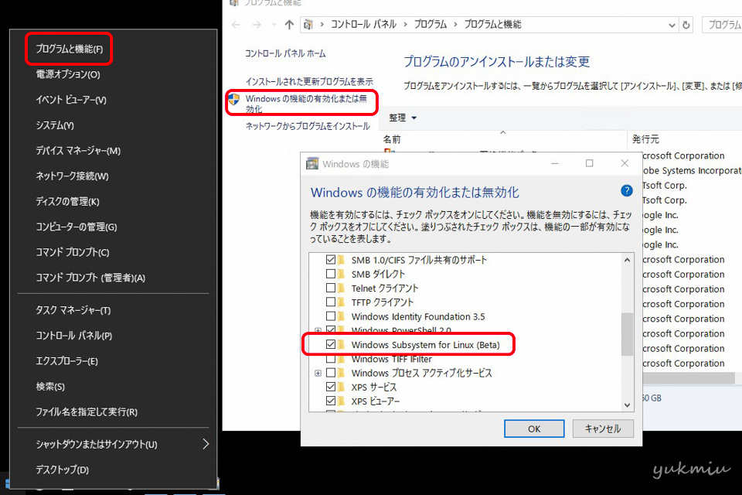The width and height of the screenshot is (742, 495).
Task: Expand Windows プロセス アクティブ化サービス tree node
Action: coord(318,374)
